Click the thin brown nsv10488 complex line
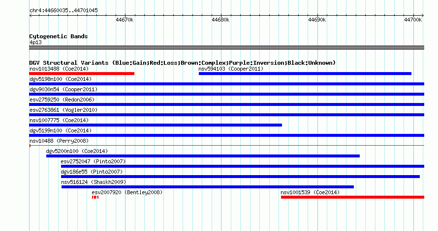Image resolution: width=438 pixels, height=231 pixels. click(x=227, y=145)
